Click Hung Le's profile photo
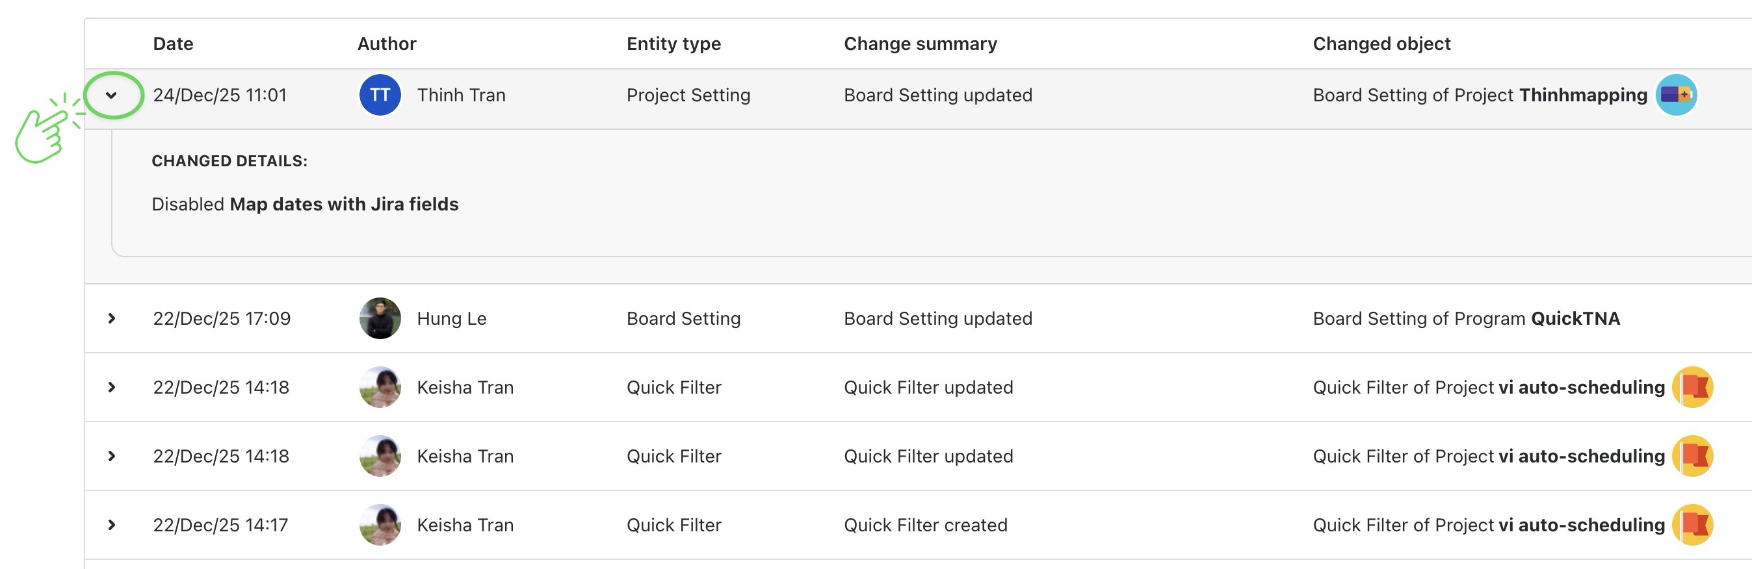Viewport: 1752px width, 569px height. (380, 318)
